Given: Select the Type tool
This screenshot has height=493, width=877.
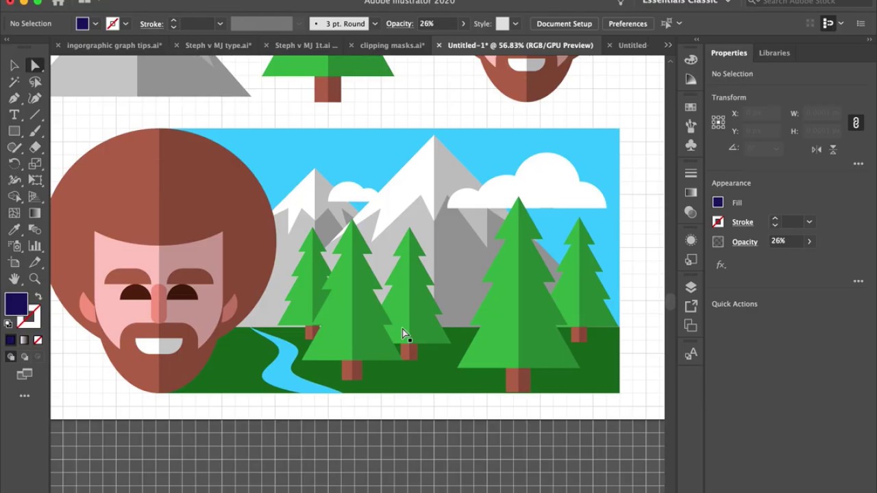Looking at the screenshot, I should pyautogui.click(x=14, y=114).
